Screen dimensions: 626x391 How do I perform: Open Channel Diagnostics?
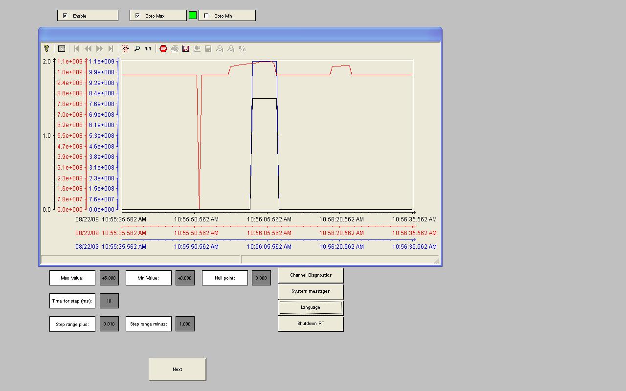click(x=311, y=275)
